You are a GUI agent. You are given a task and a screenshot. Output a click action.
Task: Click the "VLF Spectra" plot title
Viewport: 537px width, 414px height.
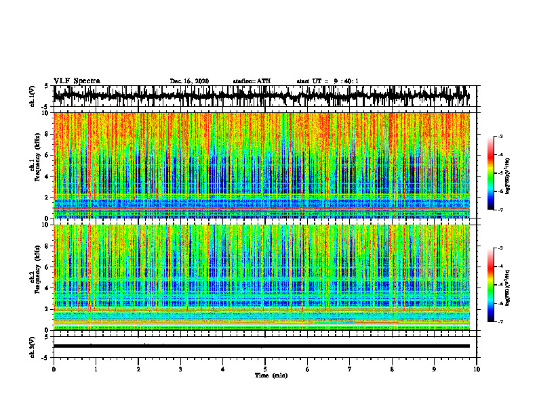pyautogui.click(x=77, y=80)
